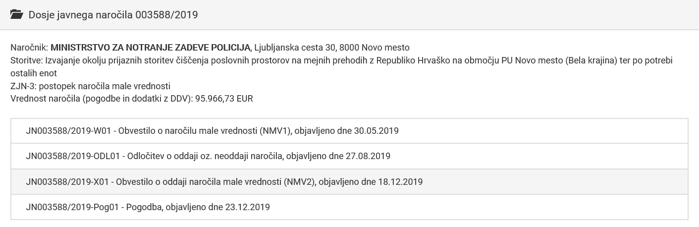Click the publication date 18.12.2019
699x227 pixels.
coord(400,182)
